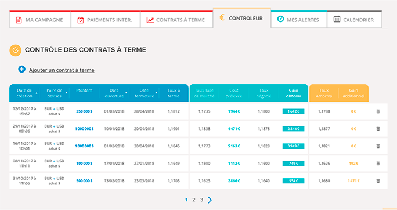The width and height of the screenshot is (397, 210).
Task: Click the 'Coût prélevée' column header
Action: pos(234,93)
